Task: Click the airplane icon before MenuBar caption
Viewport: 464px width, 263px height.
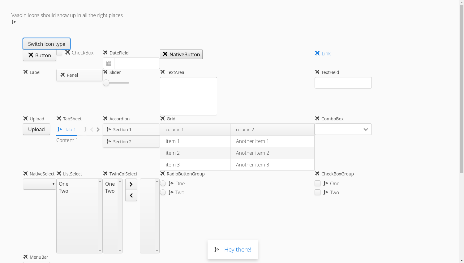Action: coord(25,257)
